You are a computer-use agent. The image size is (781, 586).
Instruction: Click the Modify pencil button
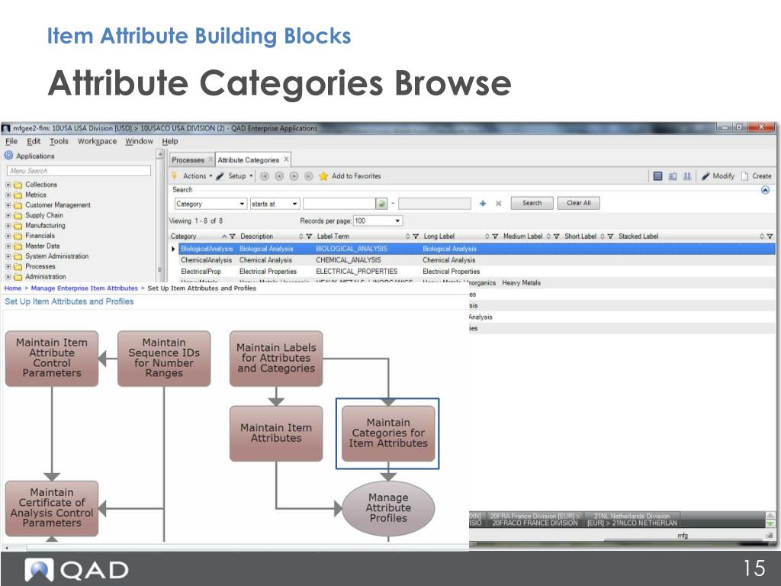(718, 176)
